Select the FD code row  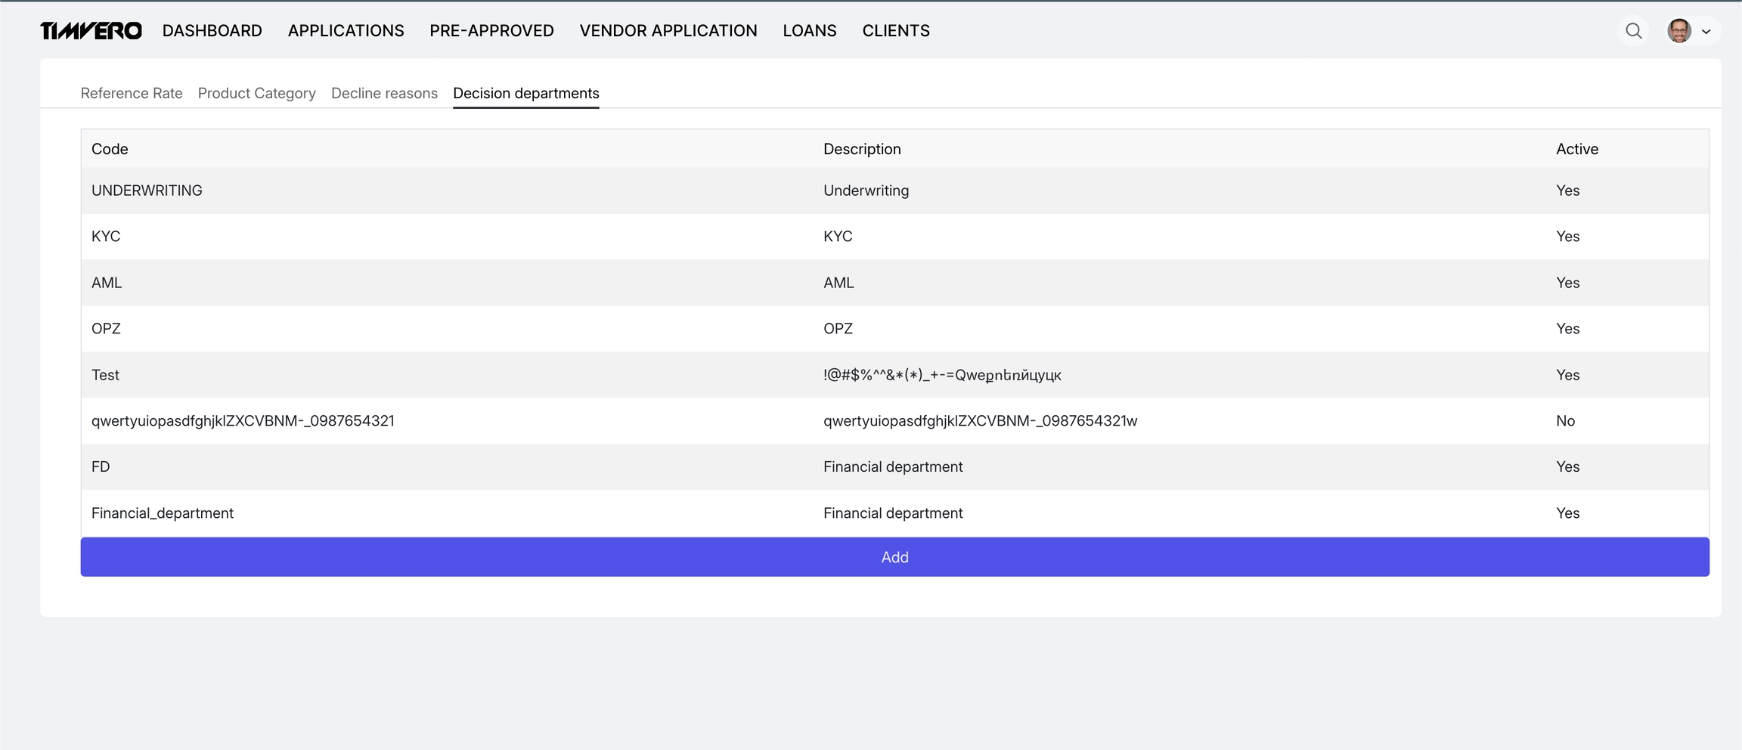101,467
